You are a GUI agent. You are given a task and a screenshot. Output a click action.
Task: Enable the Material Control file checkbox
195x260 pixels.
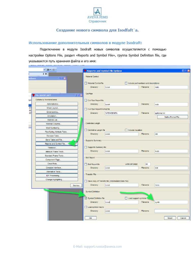[x=86, y=83]
